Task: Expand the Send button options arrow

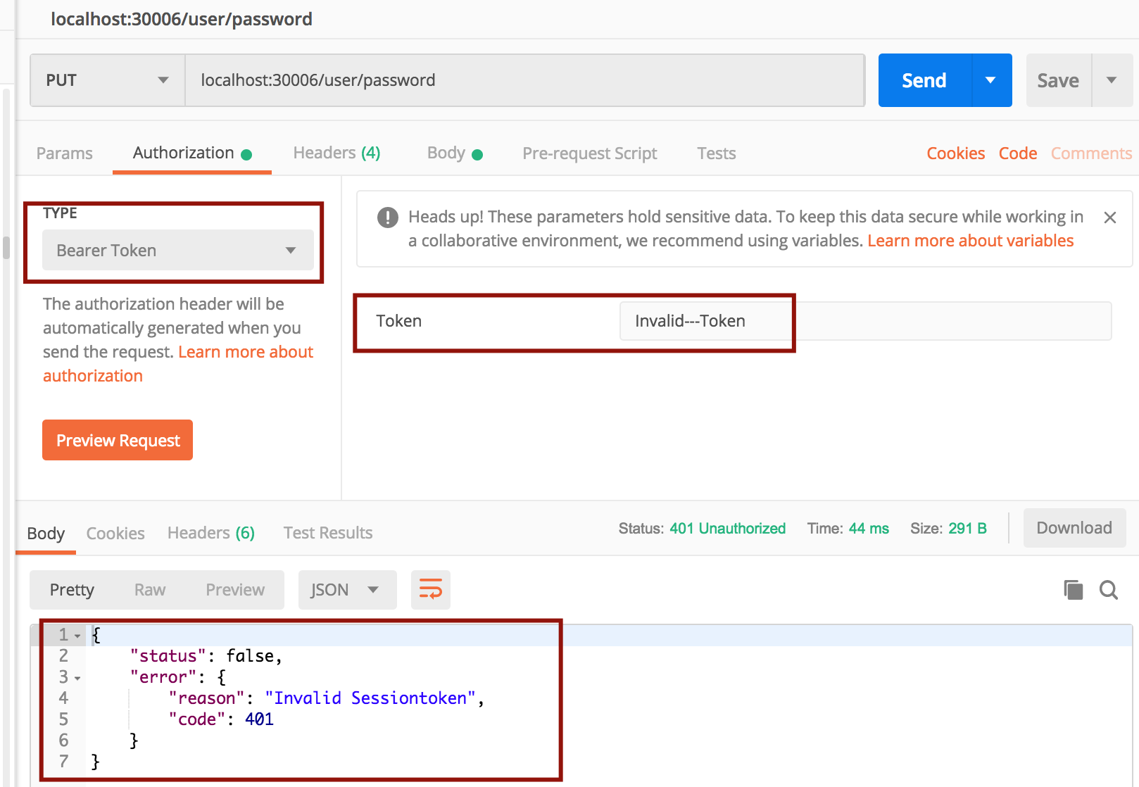Action: [x=991, y=80]
